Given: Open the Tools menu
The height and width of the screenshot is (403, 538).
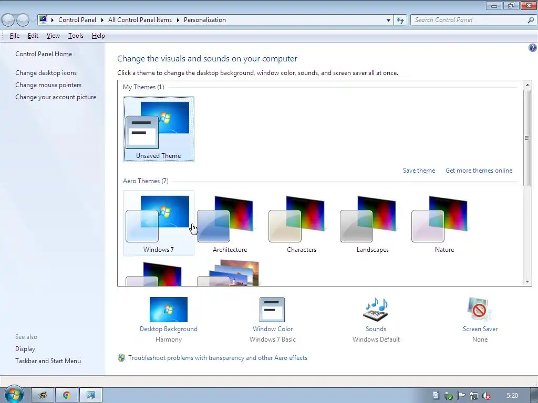Looking at the screenshot, I should (76, 36).
